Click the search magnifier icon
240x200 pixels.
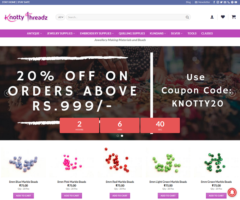click(187, 17)
